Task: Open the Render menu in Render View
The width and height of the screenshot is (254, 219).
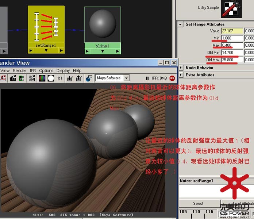Action: point(19,70)
